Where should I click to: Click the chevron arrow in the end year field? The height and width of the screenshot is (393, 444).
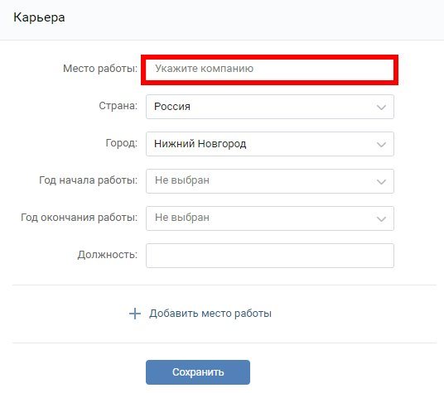pos(381,219)
